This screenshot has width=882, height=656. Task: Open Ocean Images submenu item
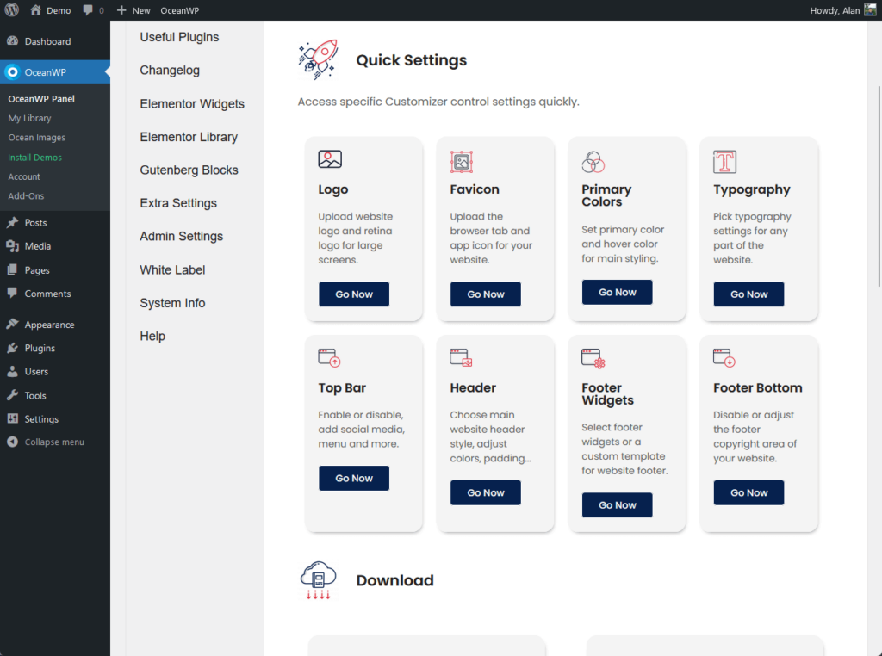(x=36, y=137)
